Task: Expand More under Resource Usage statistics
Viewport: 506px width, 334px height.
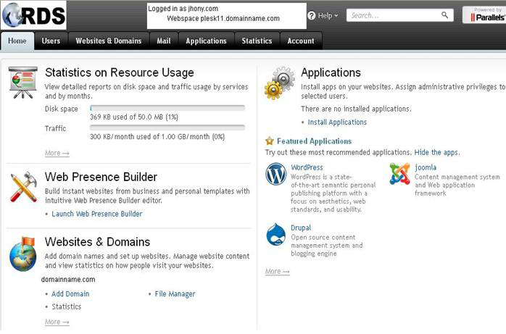Action: coord(57,153)
